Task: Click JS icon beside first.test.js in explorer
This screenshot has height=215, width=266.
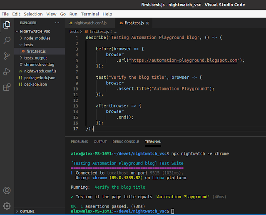Action: pos(23,51)
